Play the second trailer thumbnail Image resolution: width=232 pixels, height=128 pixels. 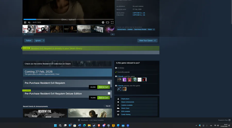click(x=43, y=29)
